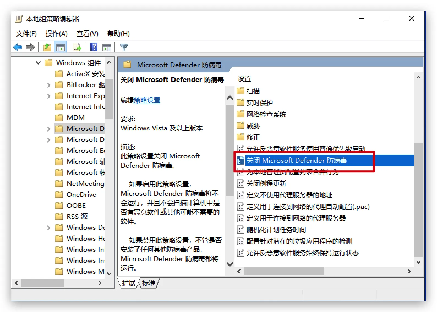Select the MDM folder icon in tree
Viewport: 437px width, 312px height.
pos(59,118)
